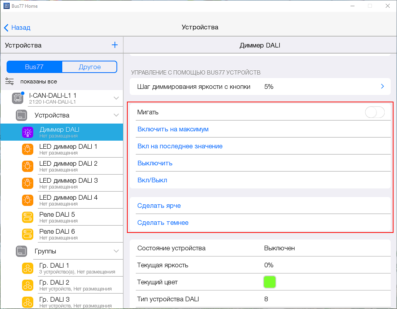Click the Гр. DALI 1 group icon
This screenshot has width=397, height=309.
click(27, 268)
